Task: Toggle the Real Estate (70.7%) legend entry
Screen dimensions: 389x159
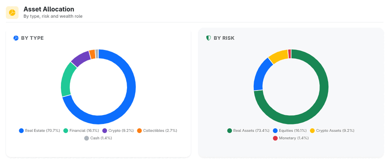Action: 39,130
